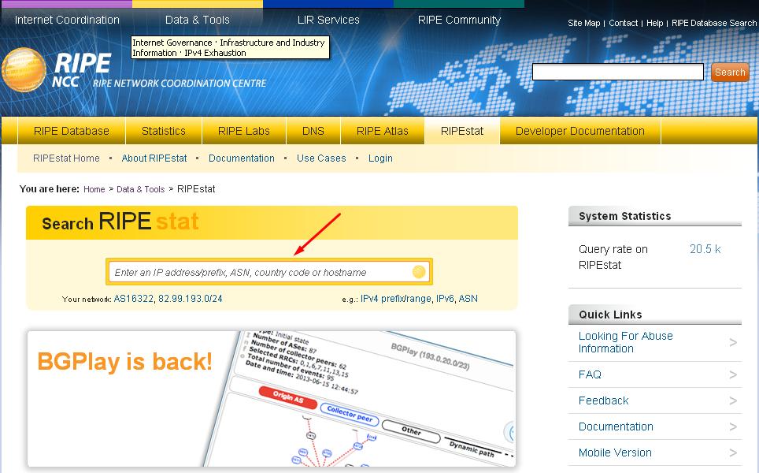This screenshot has width=759, height=473.
Task: Expand the LIR Services menu
Action: pos(328,20)
